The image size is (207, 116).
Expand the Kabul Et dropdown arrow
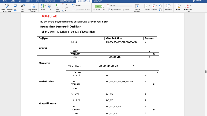pyautogui.click(x=149, y=6)
